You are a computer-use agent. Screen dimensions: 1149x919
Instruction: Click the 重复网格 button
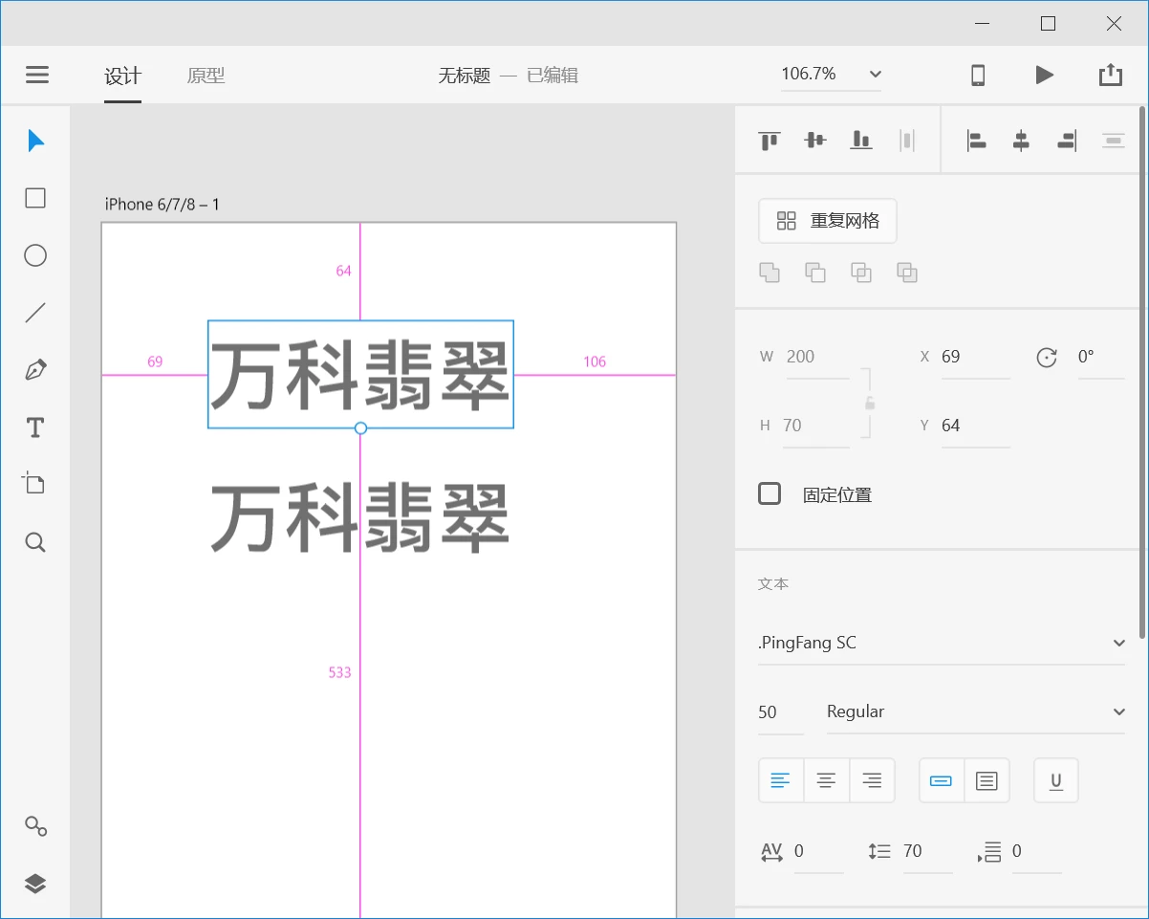click(x=828, y=221)
